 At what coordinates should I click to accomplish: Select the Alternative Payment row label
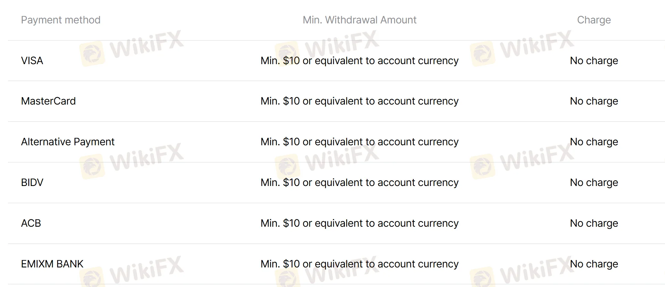[x=68, y=142]
